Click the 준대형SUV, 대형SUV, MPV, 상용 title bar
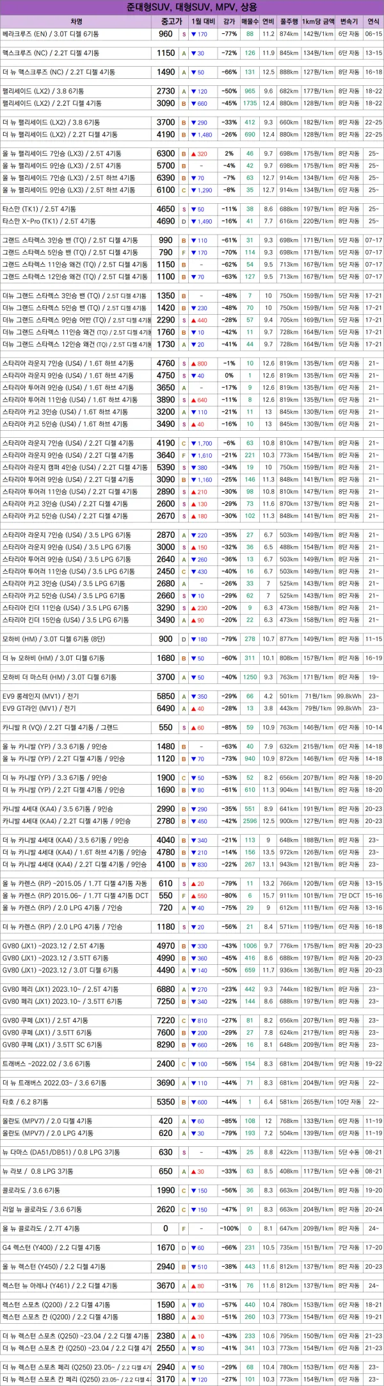 click(192, 7)
